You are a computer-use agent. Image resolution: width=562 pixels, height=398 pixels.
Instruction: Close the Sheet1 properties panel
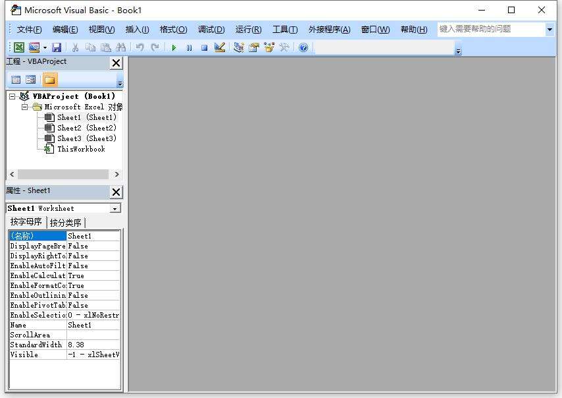coord(116,192)
